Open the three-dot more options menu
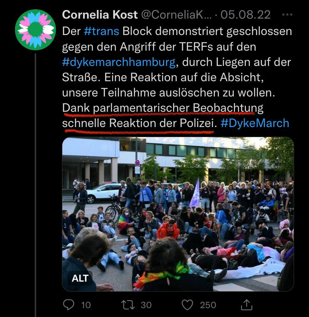 pos(287,15)
